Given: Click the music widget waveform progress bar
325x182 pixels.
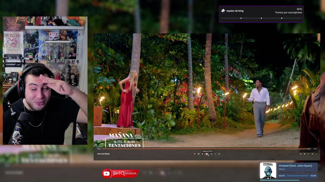Looking at the screenshot, I should pos(297,176).
